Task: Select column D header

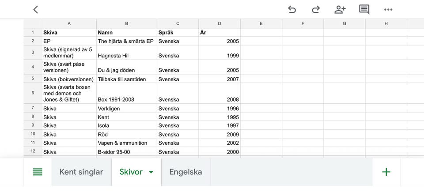Action: click(x=220, y=23)
